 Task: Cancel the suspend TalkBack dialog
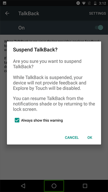[x=72, y=137]
